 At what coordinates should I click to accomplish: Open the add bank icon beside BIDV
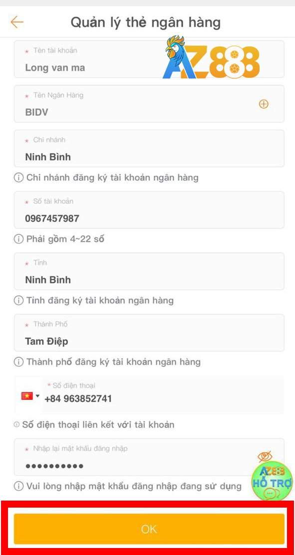(x=264, y=104)
